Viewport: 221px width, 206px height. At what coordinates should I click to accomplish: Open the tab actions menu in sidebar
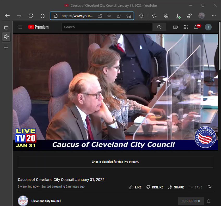[x=6, y=27]
